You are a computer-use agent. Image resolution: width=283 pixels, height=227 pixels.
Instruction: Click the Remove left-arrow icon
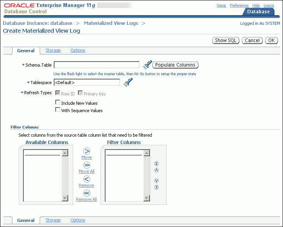coord(87,179)
